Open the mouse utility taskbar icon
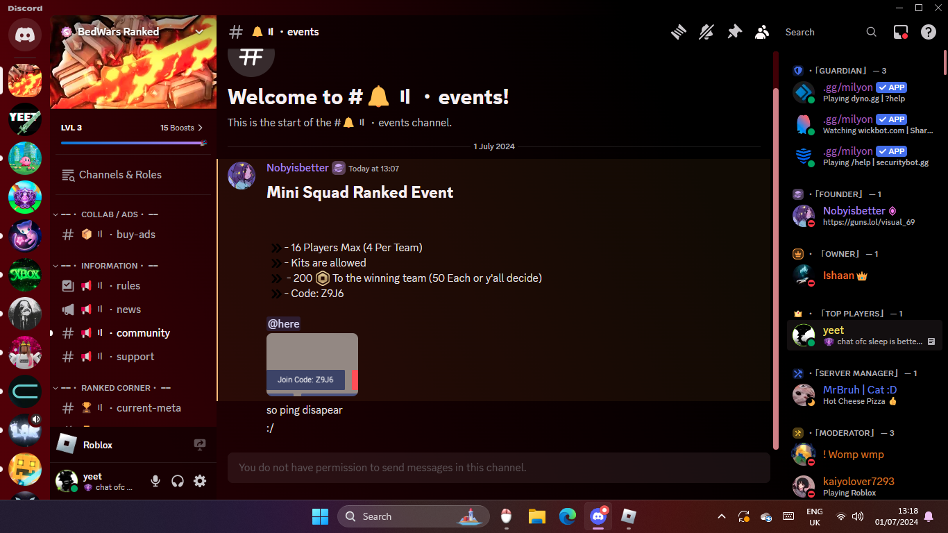The height and width of the screenshot is (533, 948). point(507,516)
